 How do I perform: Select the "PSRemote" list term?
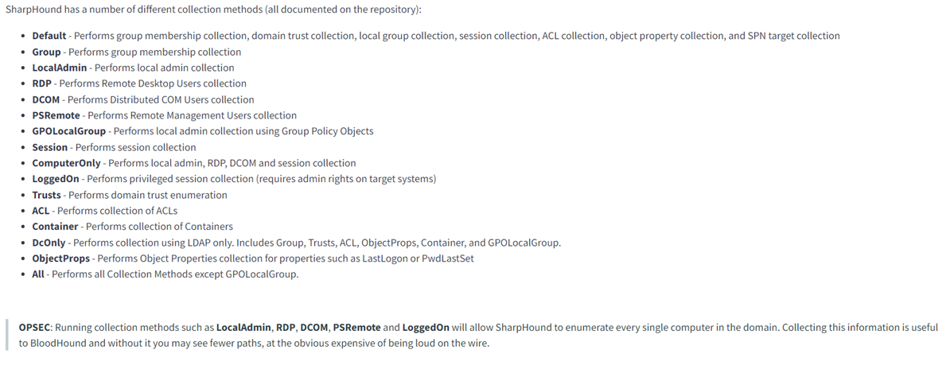(x=56, y=115)
